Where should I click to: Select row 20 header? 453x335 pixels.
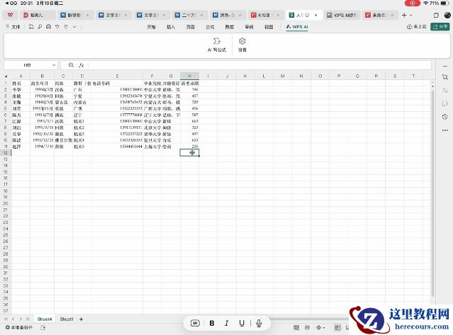6,203
